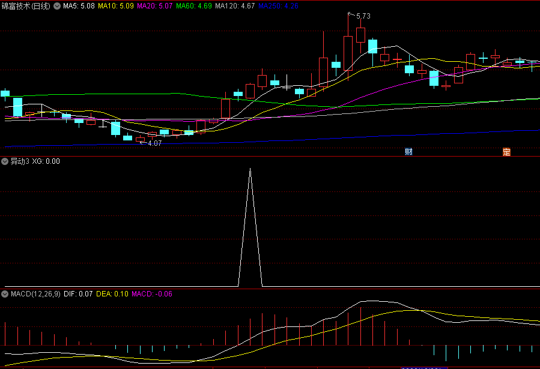Select the 锦富技术(日线) chart title
The image size is (540, 369).
pyautogui.click(x=26, y=6)
